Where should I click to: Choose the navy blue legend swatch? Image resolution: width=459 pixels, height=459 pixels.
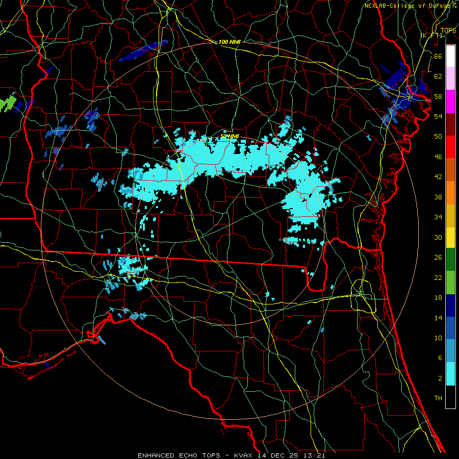pyautogui.click(x=450, y=305)
